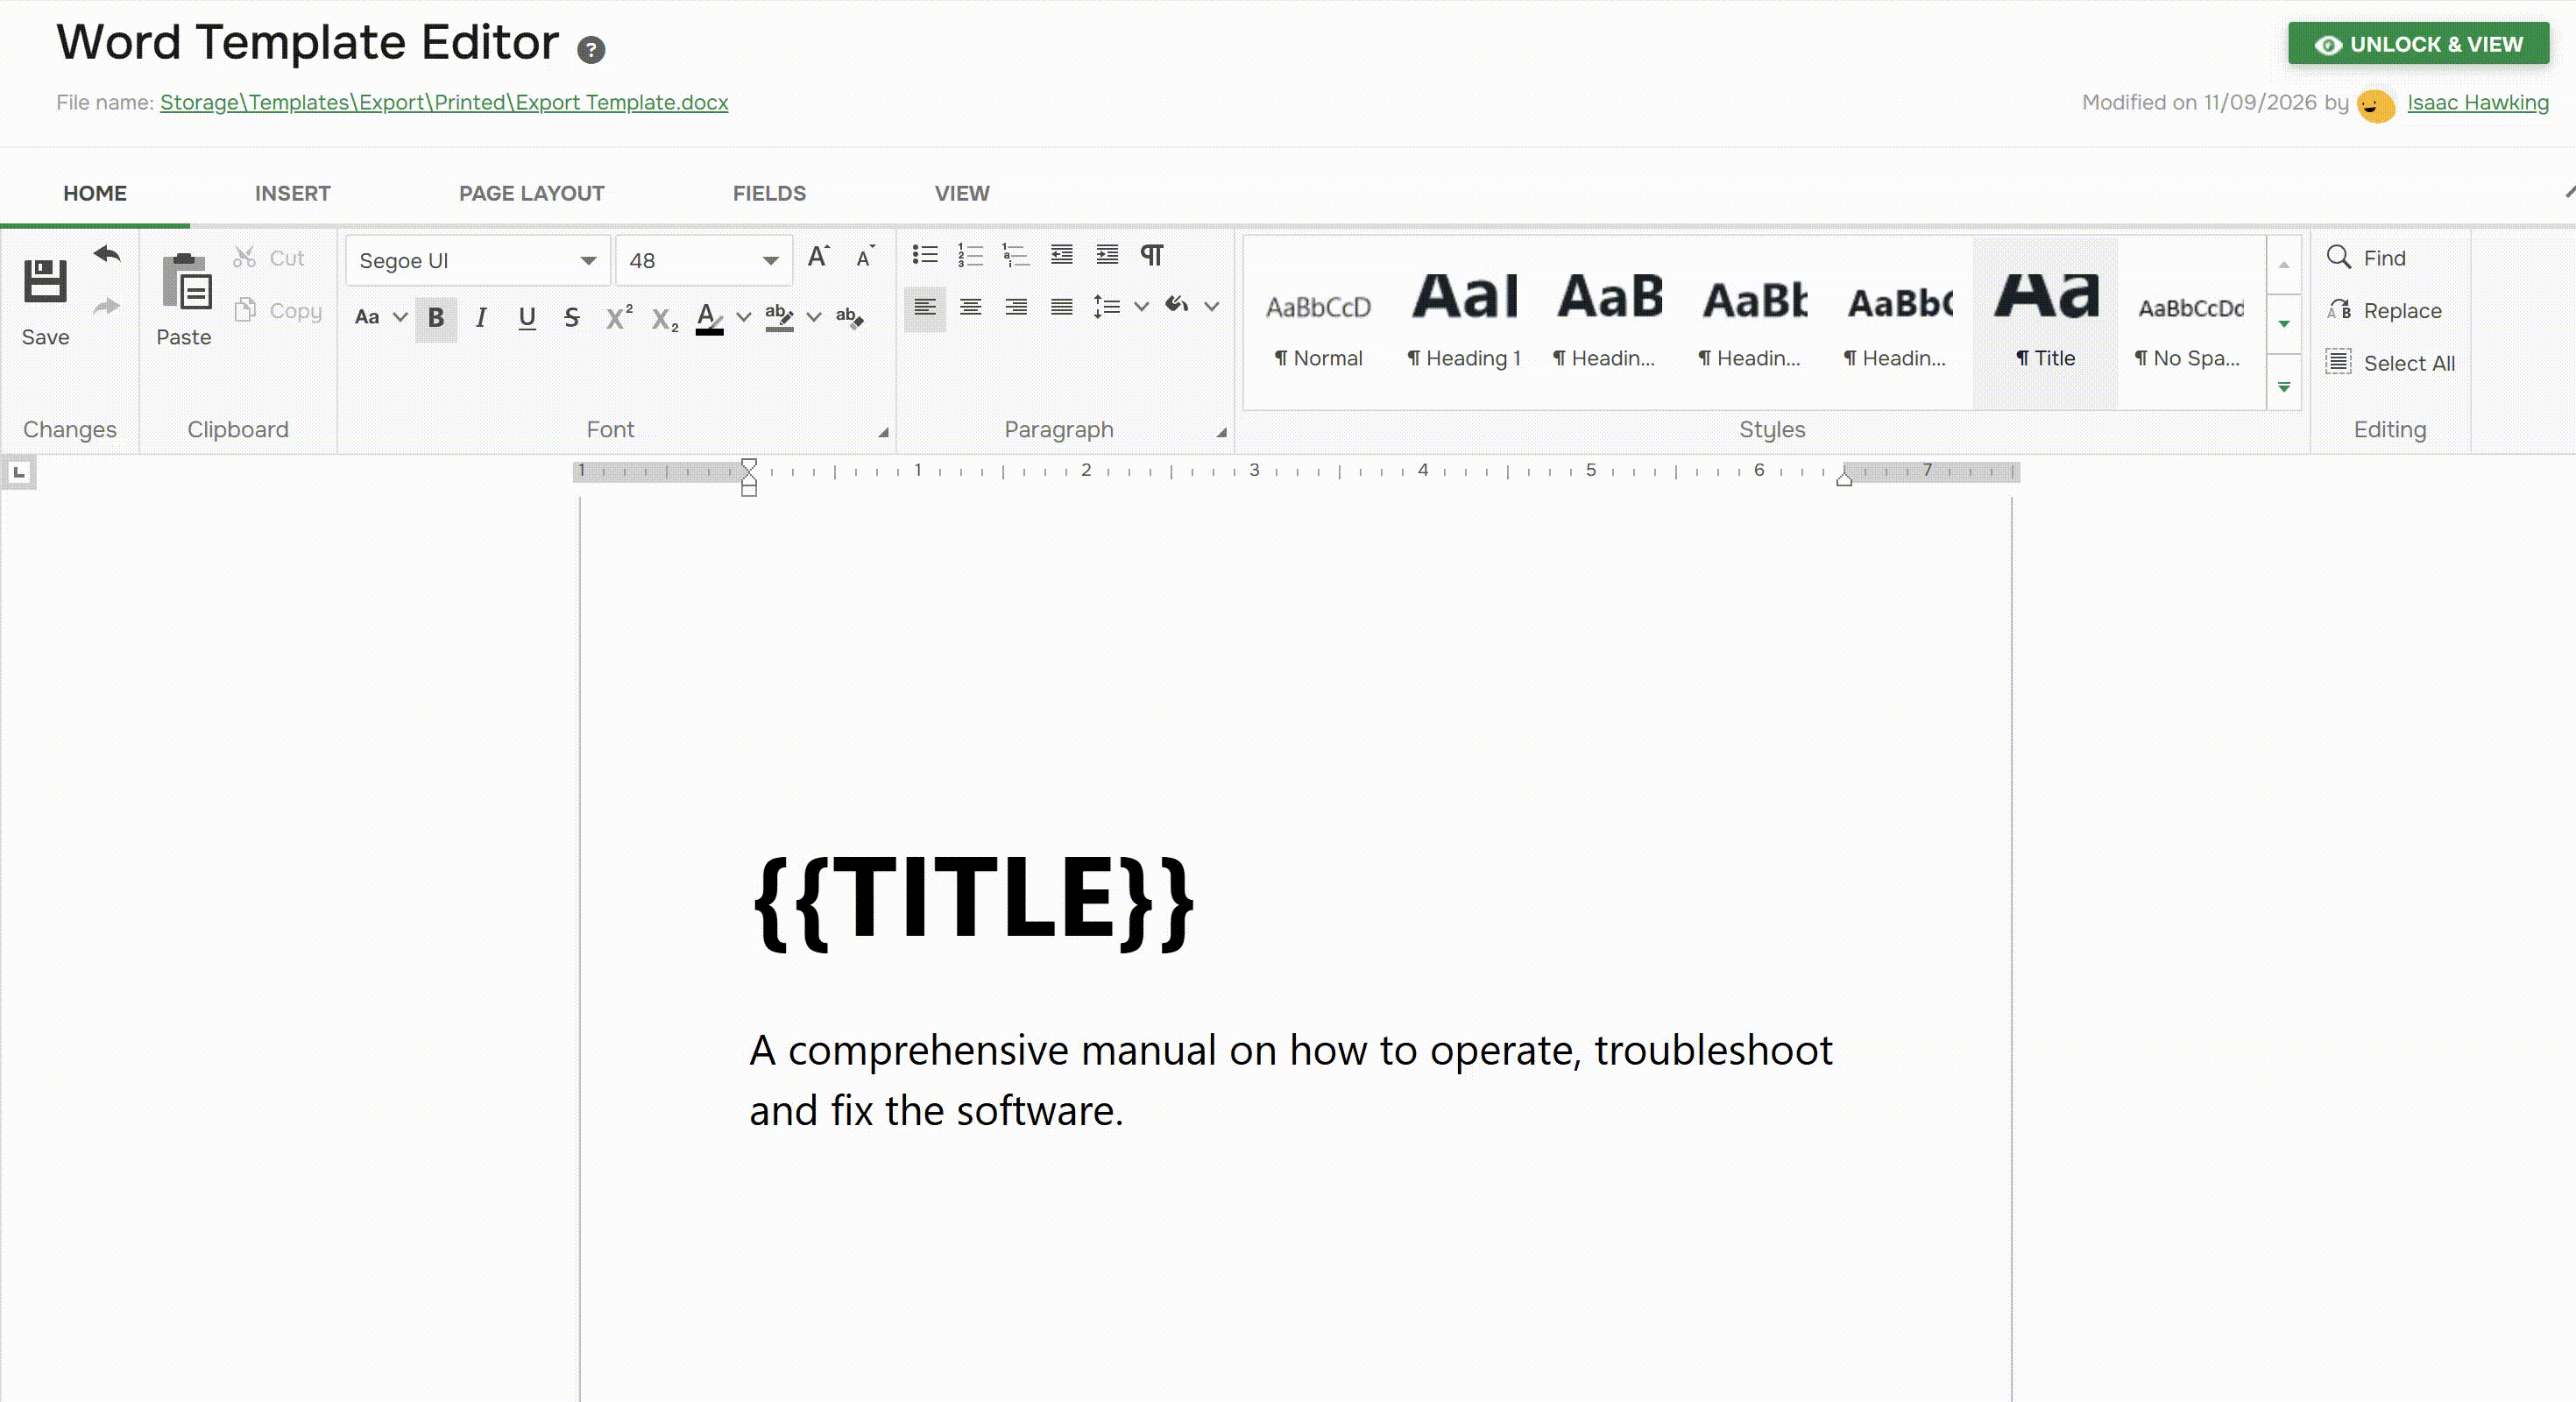Viewport: 2576px width, 1402px height.
Task: Open font color dropdown arrow
Action: [x=743, y=317]
